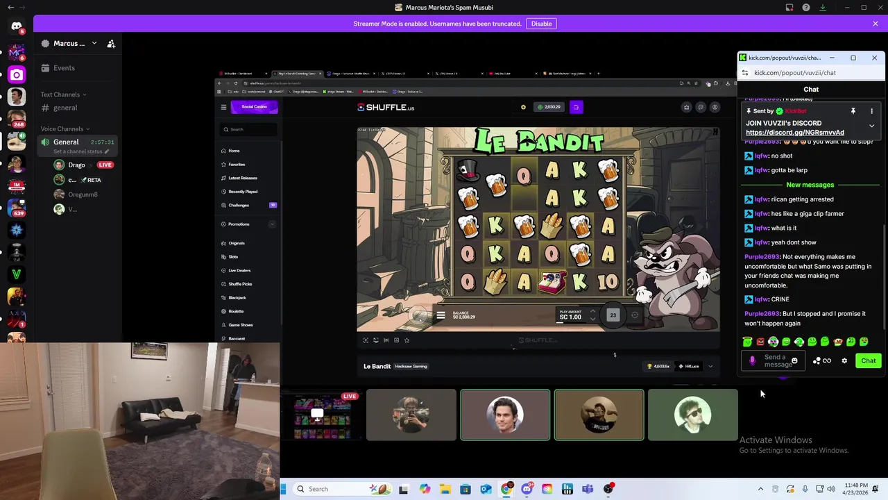The image size is (888, 500).
Task: Click the invite people icon beside server name
Action: point(111,43)
